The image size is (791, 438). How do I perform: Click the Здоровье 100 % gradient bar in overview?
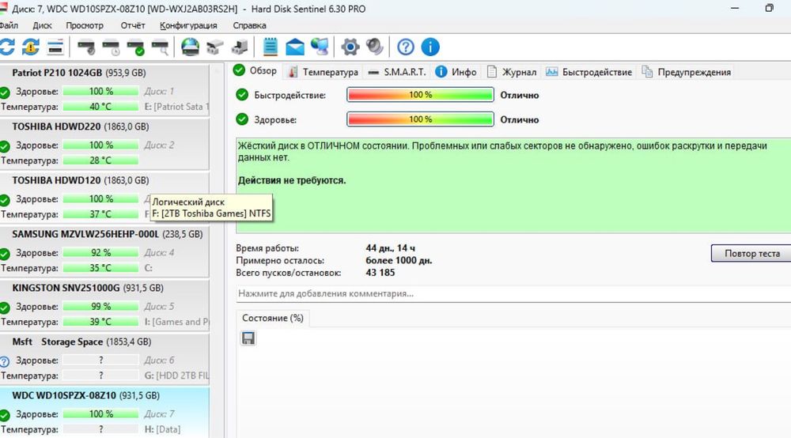(x=420, y=119)
